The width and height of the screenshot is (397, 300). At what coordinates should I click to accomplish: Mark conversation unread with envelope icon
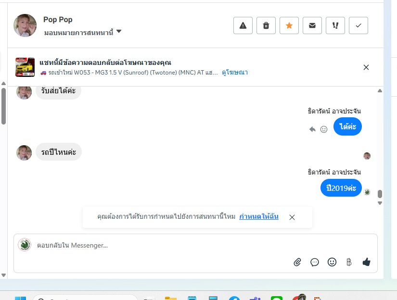(x=312, y=25)
